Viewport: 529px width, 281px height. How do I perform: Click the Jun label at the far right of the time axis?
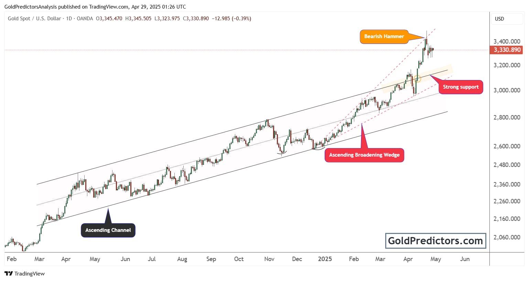pos(465,259)
